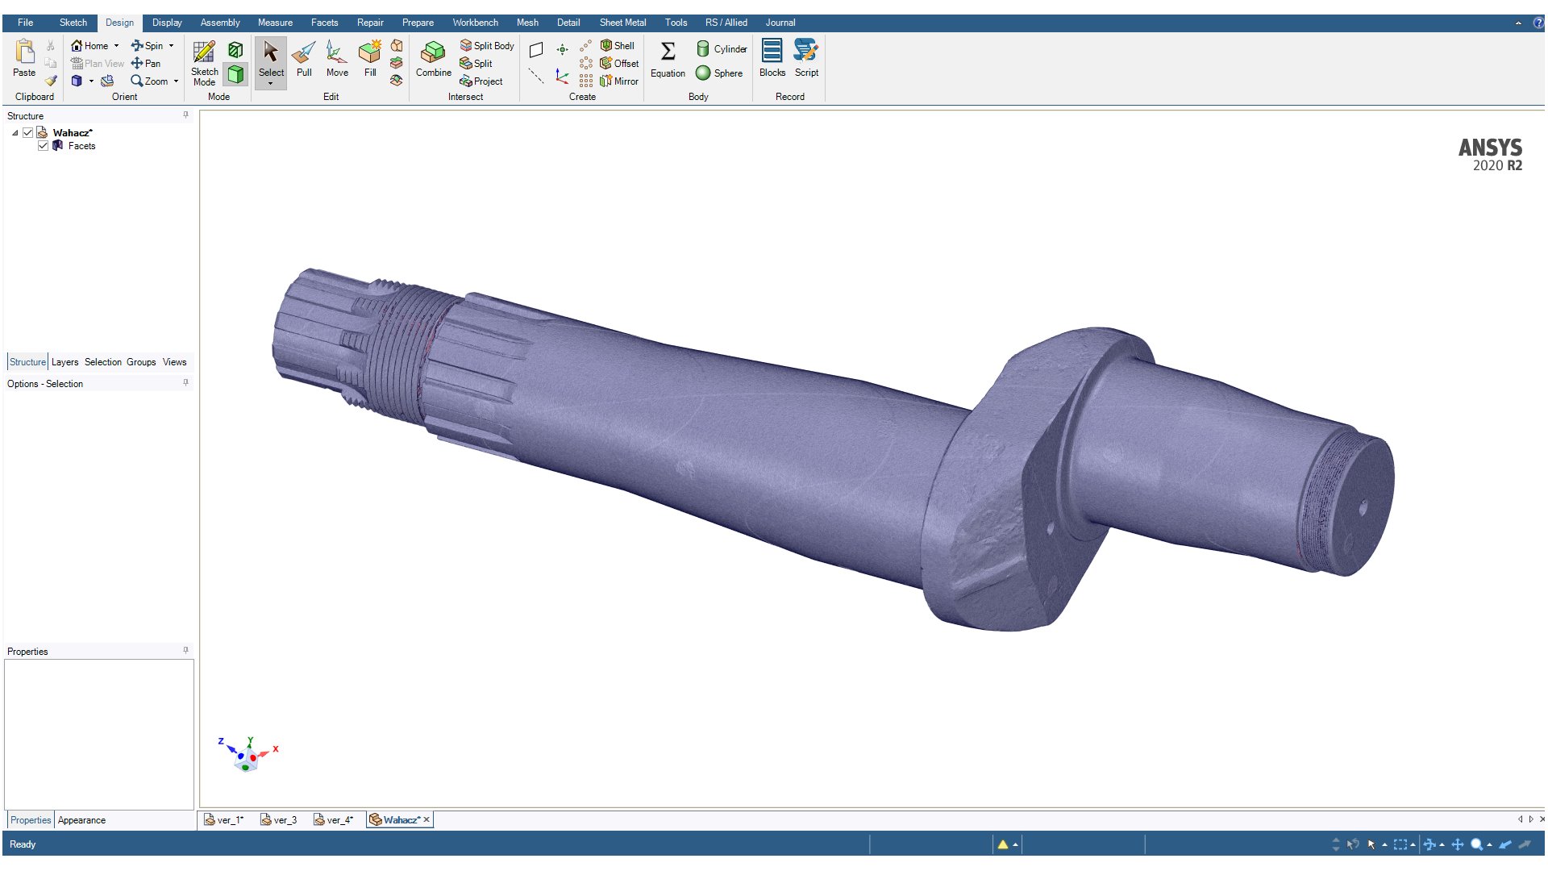Screen dimensions: 1548x871
Task: Open the Groups panel tab
Action: click(141, 362)
